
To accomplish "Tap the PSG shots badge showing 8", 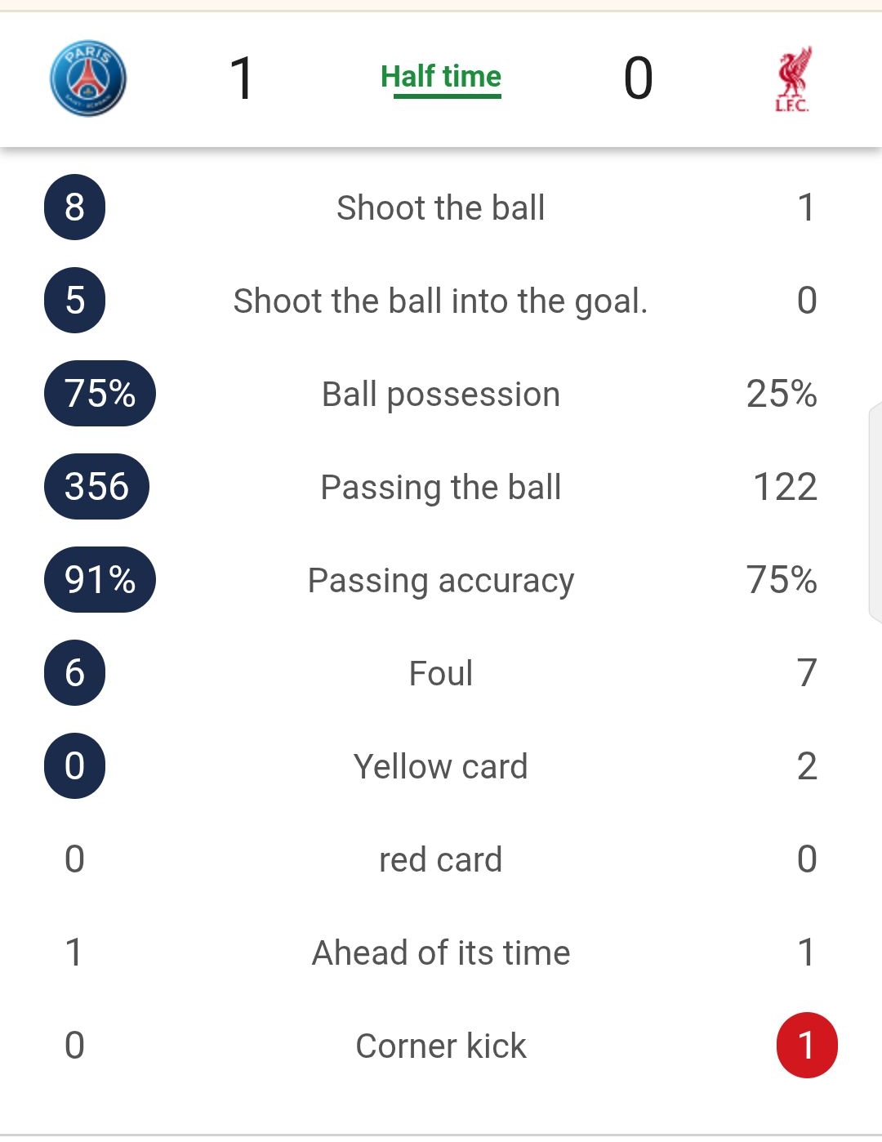I will point(74,207).
